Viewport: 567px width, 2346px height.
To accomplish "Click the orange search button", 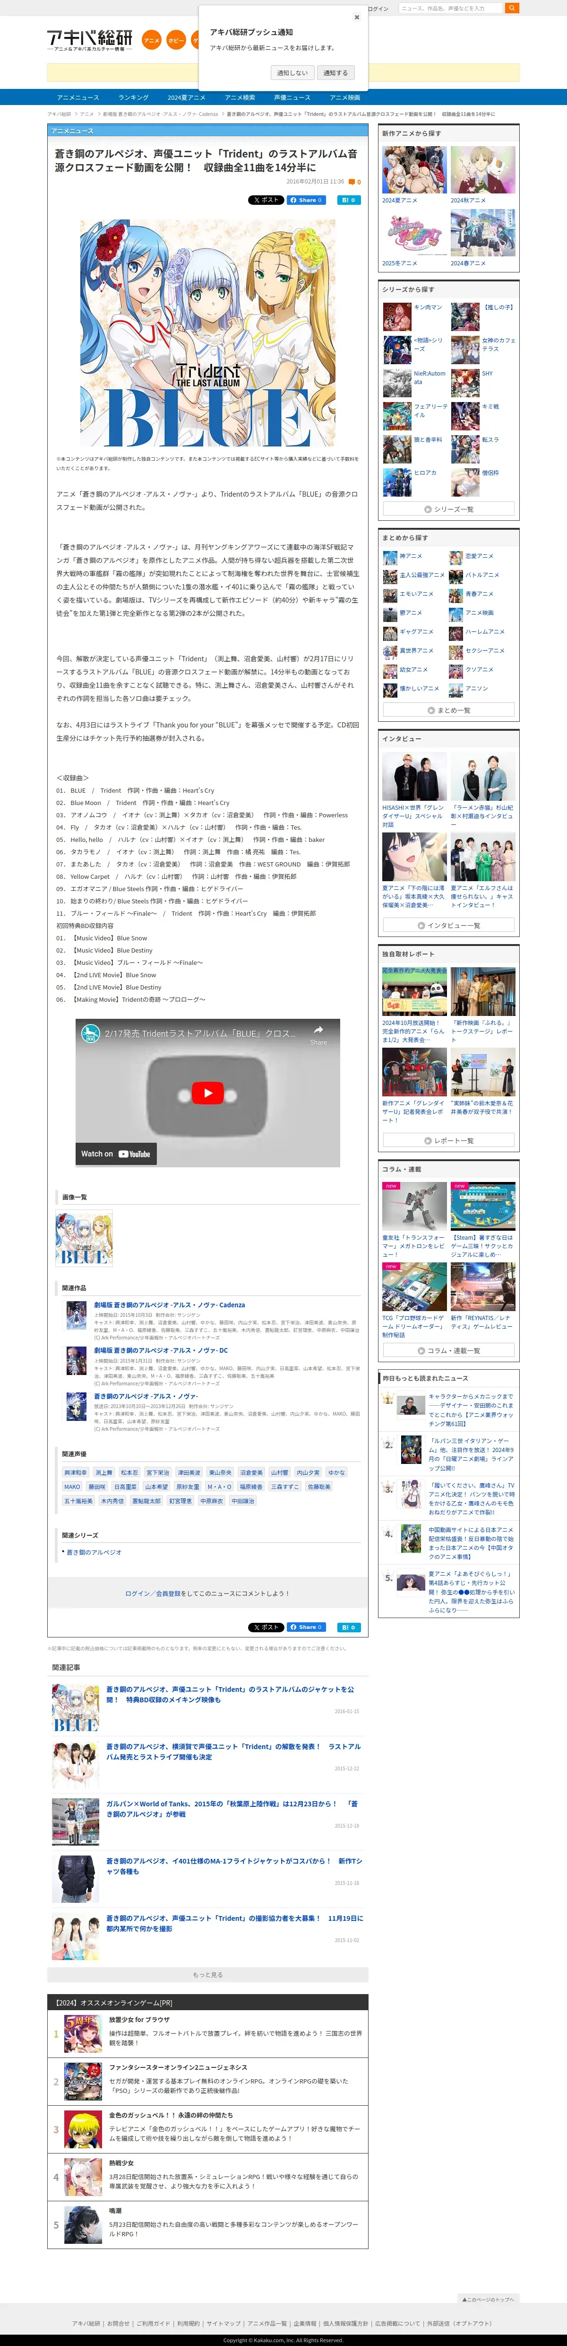I will coord(512,8).
